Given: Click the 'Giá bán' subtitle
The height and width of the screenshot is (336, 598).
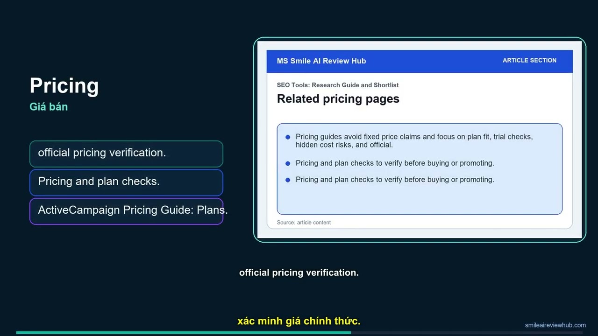Looking at the screenshot, I should [x=49, y=107].
